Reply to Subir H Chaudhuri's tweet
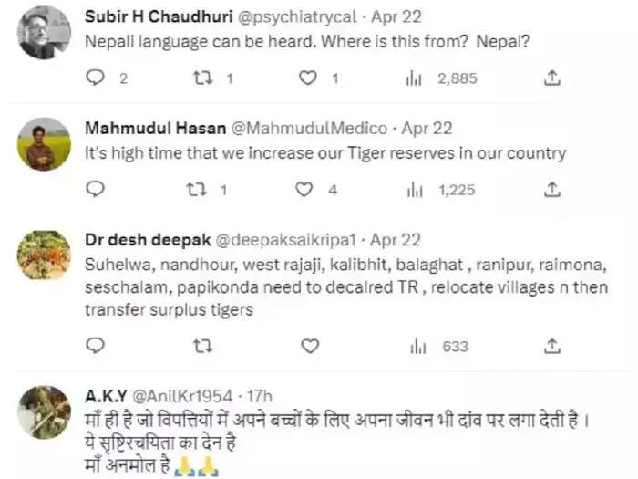Screen dimensions: 638x479 click(x=96, y=78)
